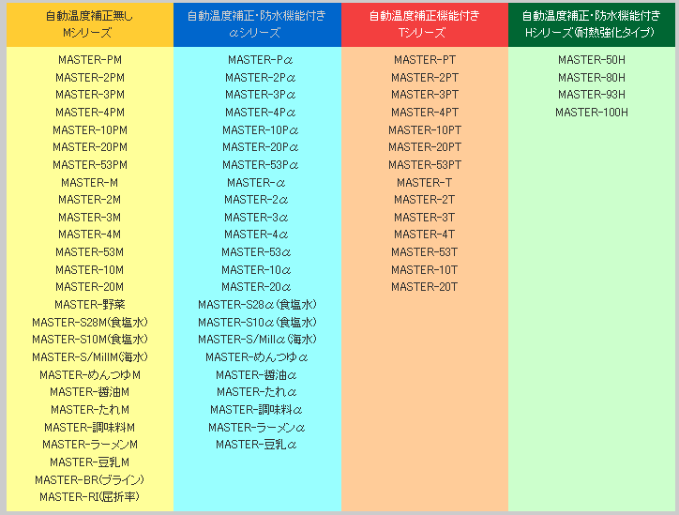The image size is (679, 515).
Task: Select MASTER-93H entry
Action: [592, 95]
